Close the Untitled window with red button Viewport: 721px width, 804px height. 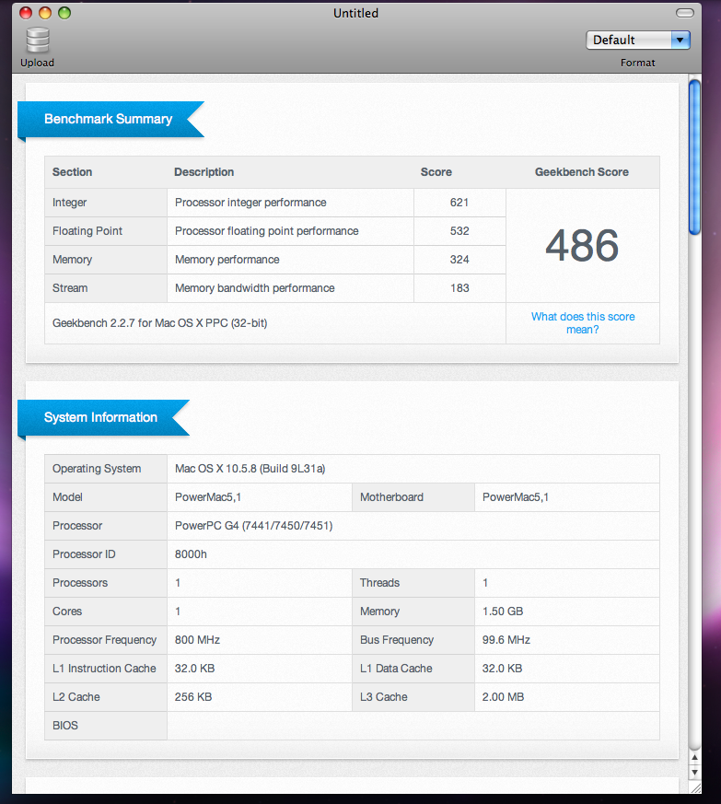(x=26, y=13)
